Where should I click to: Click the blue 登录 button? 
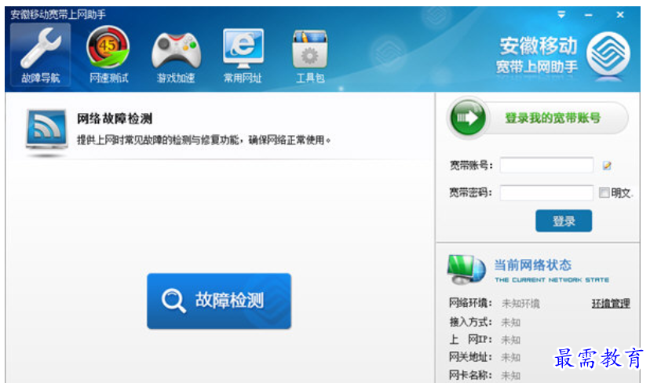(564, 221)
